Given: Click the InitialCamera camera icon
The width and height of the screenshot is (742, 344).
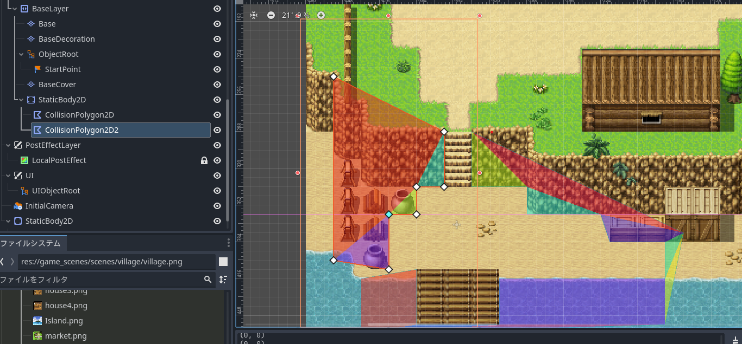Looking at the screenshot, I should [18, 206].
